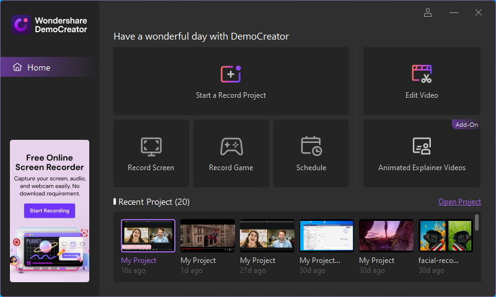The width and height of the screenshot is (496, 297).
Task: Click the Recent Project (20) heading
Action: click(154, 202)
